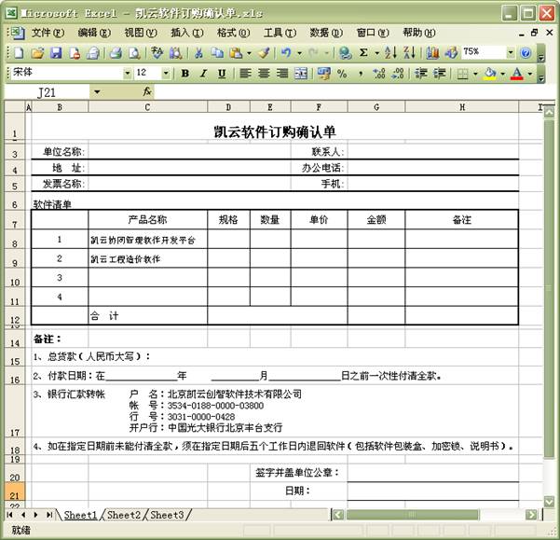The width and height of the screenshot is (560, 540).
Task: Apply the red font color
Action: tap(517, 74)
